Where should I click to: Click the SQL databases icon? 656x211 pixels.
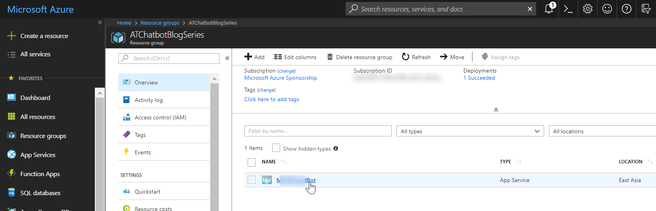tap(12, 193)
